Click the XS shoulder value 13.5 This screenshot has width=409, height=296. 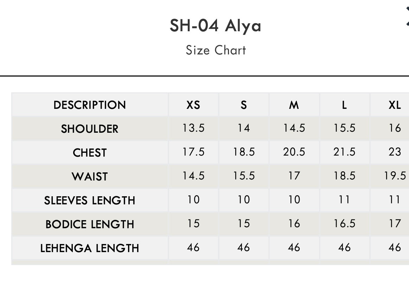point(193,128)
